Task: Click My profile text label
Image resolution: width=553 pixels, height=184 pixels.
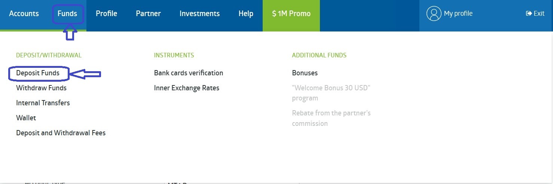Action: pos(458,13)
